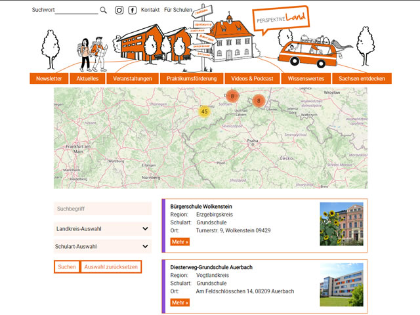The height and width of the screenshot is (315, 420).
Task: Open the Bürgerschule Wolkenstein building photo
Action: click(x=341, y=224)
